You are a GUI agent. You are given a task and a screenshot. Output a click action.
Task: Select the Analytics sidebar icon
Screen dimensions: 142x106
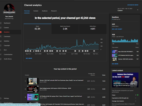click(x=1, y=32)
